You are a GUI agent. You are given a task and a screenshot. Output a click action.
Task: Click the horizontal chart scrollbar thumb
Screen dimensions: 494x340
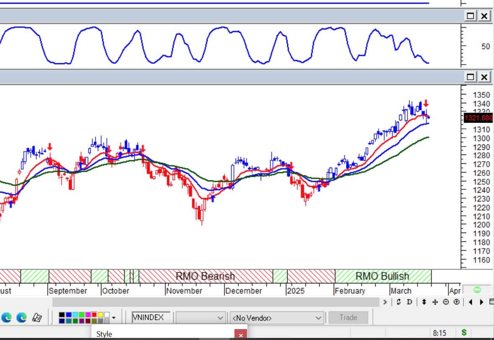216,302
